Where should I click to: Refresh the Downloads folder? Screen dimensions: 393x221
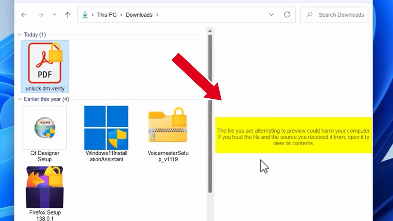pos(287,15)
